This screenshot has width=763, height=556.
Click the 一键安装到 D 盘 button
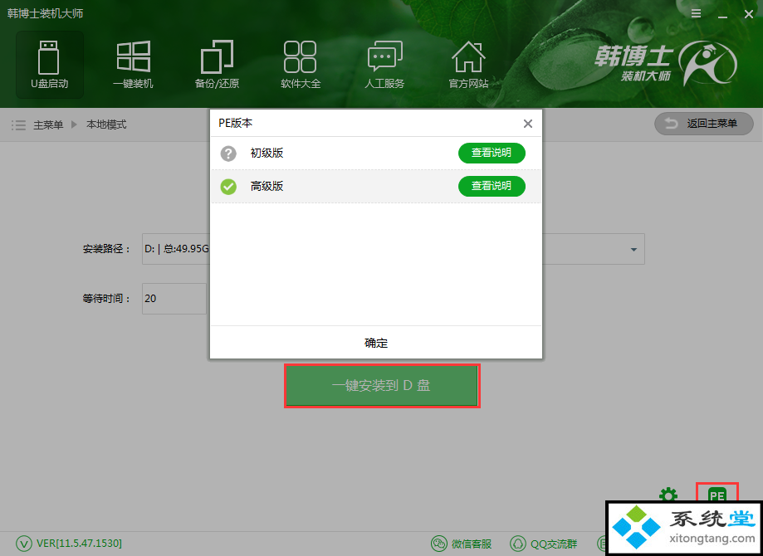pos(382,386)
